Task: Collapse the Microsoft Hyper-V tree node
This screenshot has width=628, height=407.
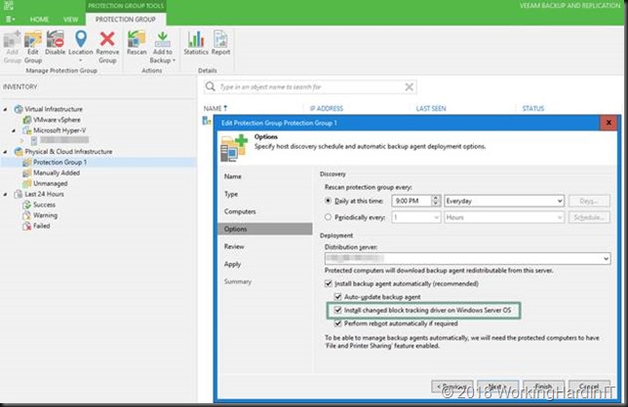Action: click(14, 130)
